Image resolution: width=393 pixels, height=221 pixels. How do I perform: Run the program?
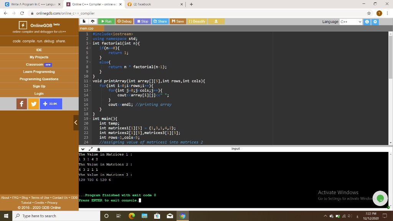pos(106,21)
